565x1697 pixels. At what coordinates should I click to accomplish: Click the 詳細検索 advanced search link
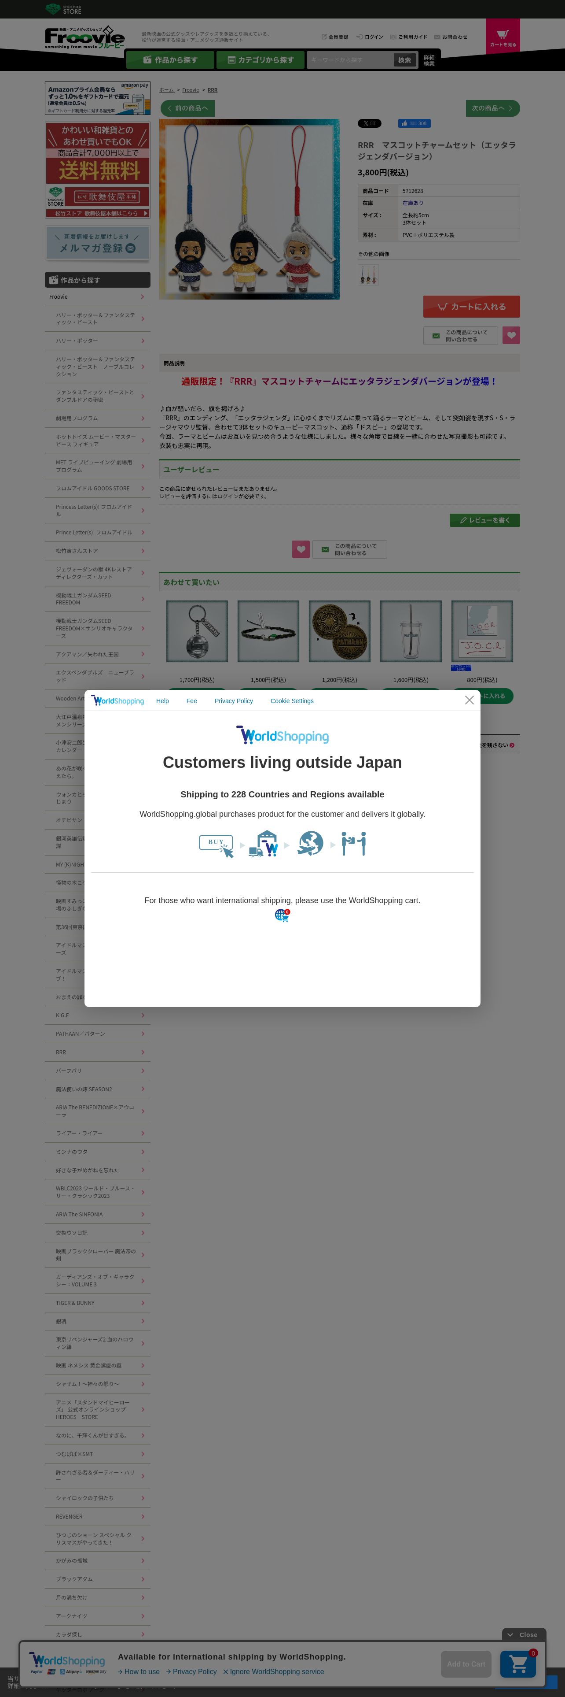[x=429, y=60]
